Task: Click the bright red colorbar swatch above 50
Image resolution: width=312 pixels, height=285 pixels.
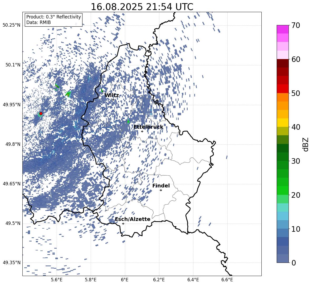Action: [x=282, y=89]
